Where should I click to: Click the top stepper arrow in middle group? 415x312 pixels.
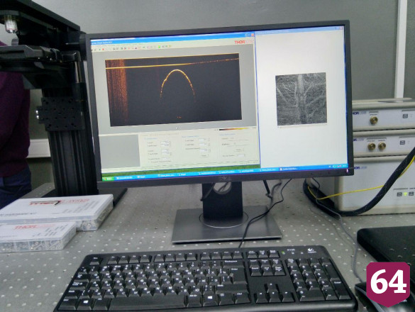pos(209,140)
